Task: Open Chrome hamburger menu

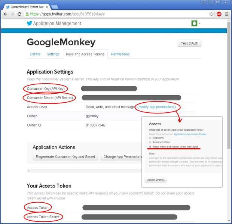Action: click(226, 14)
